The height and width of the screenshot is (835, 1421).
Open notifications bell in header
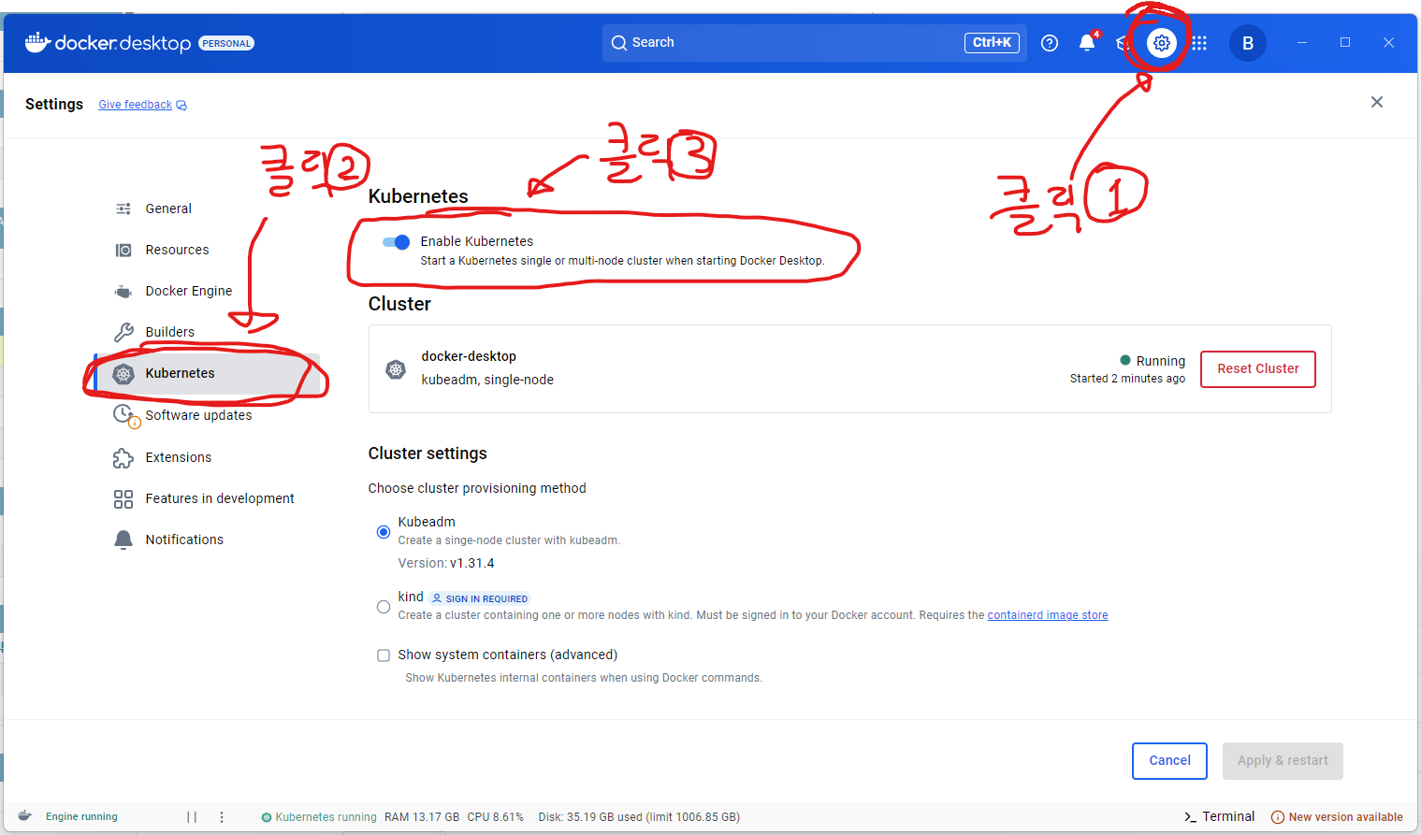point(1086,43)
